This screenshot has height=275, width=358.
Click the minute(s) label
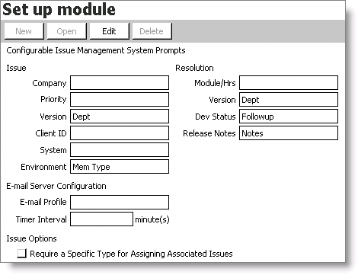coord(152,219)
